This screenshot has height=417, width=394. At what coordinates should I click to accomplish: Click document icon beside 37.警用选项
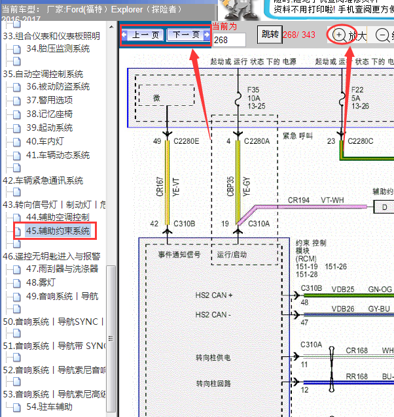(x=17, y=101)
